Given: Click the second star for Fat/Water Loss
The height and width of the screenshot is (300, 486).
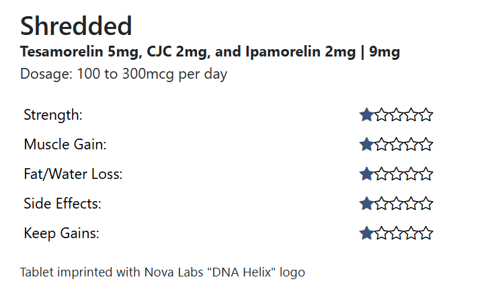Looking at the screenshot, I should point(382,174).
